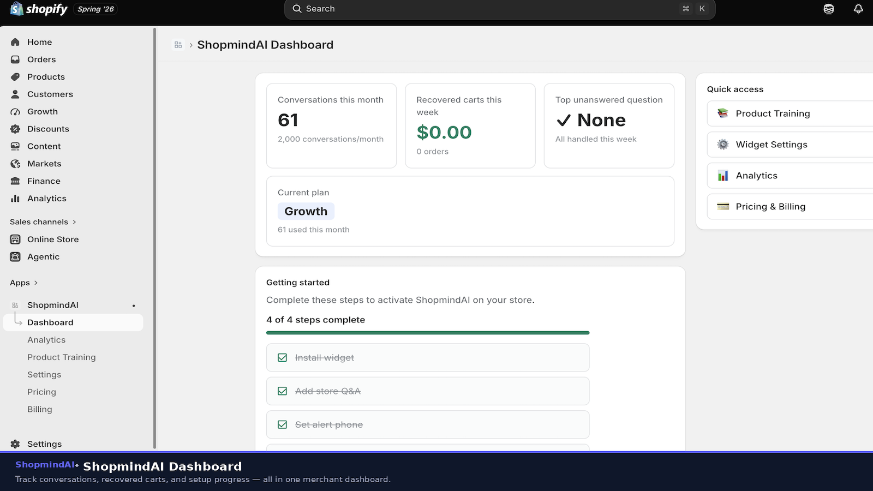Open Settings under ShopmindAI

(44, 375)
